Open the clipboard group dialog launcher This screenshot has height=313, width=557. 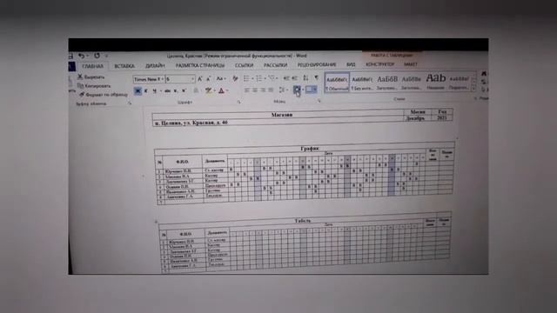point(130,103)
